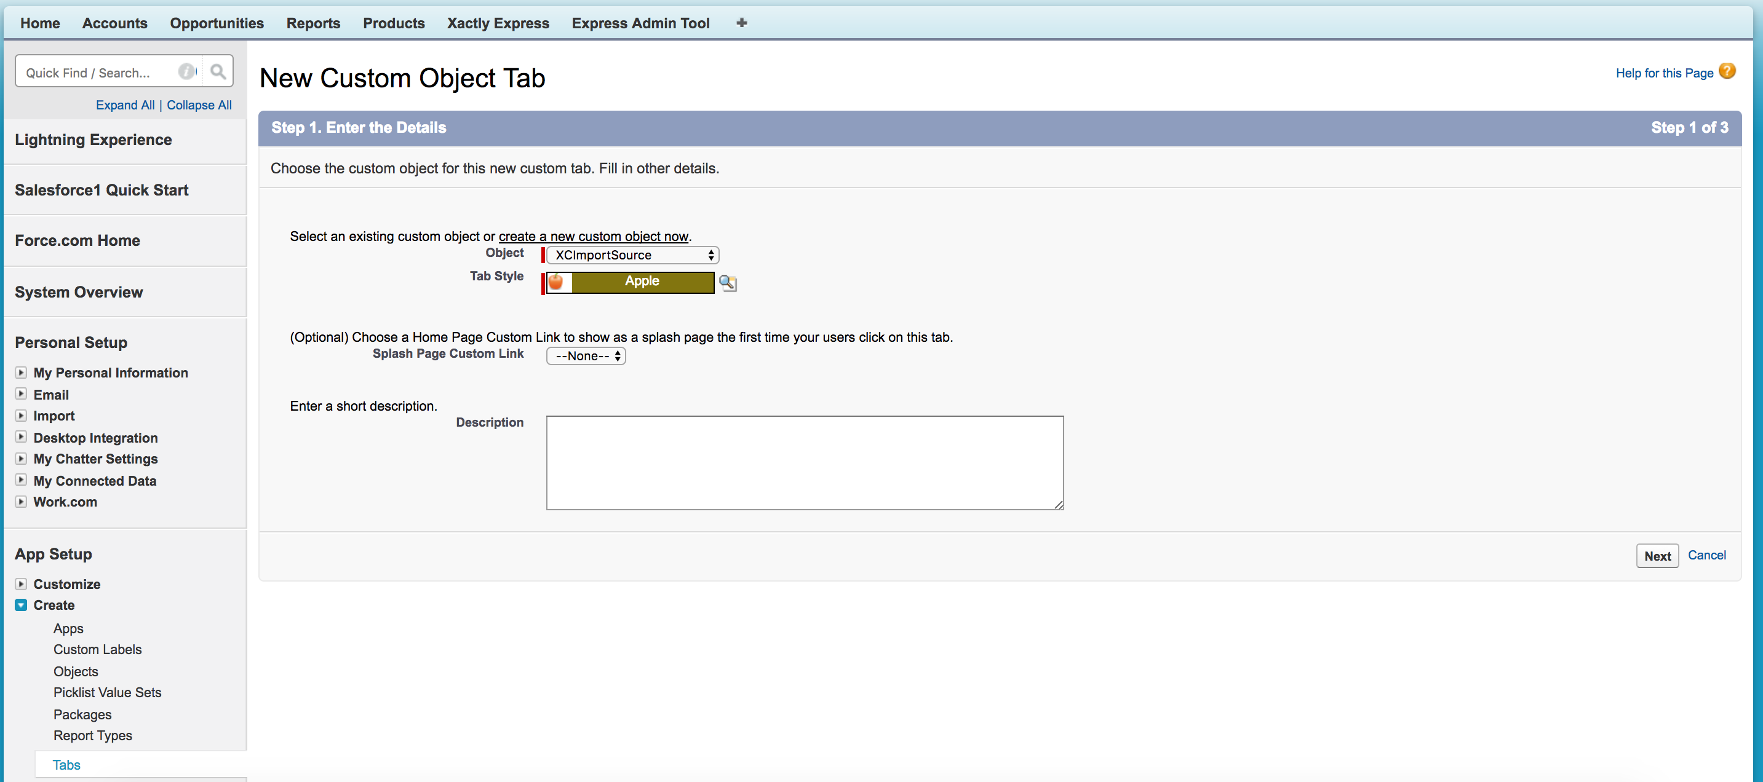Open Lightning Experience in sidebar
1763x782 pixels.
point(94,140)
